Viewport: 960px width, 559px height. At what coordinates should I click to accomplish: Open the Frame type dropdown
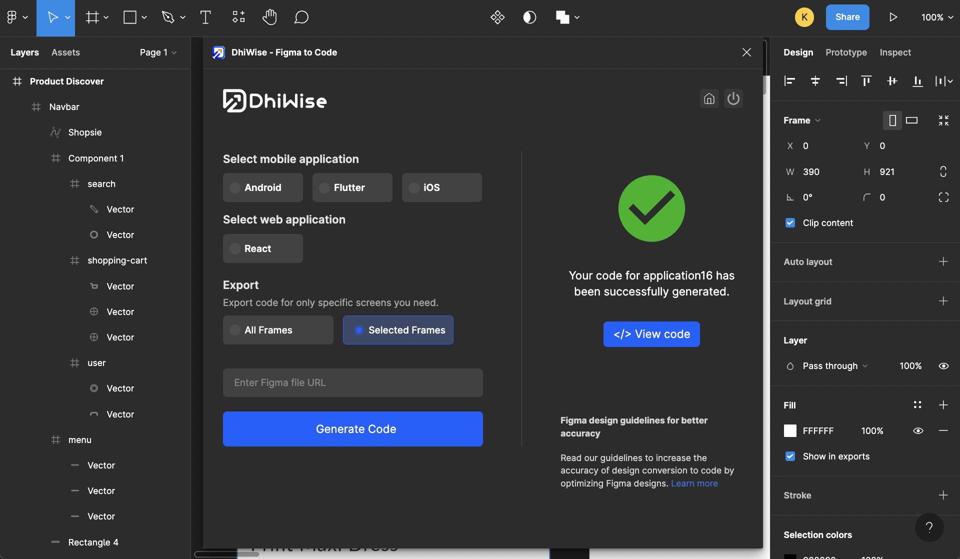pyautogui.click(x=802, y=120)
